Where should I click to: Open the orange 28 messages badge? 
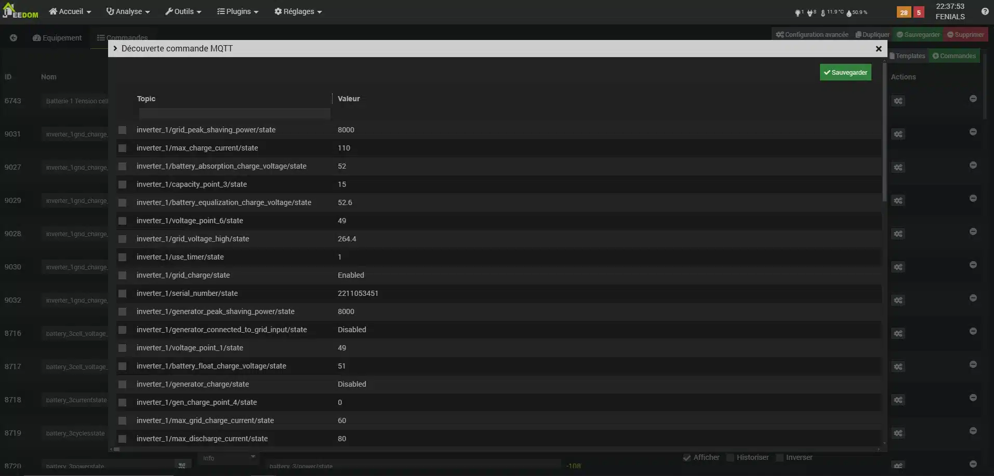point(904,12)
